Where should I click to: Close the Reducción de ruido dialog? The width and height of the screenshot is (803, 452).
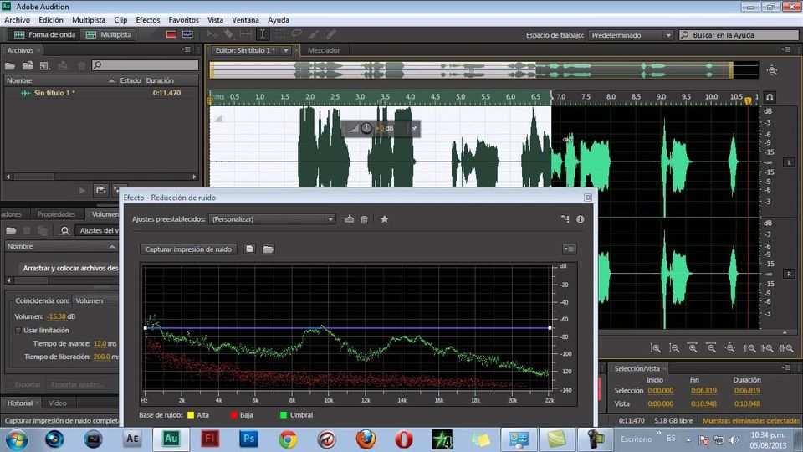click(x=588, y=198)
